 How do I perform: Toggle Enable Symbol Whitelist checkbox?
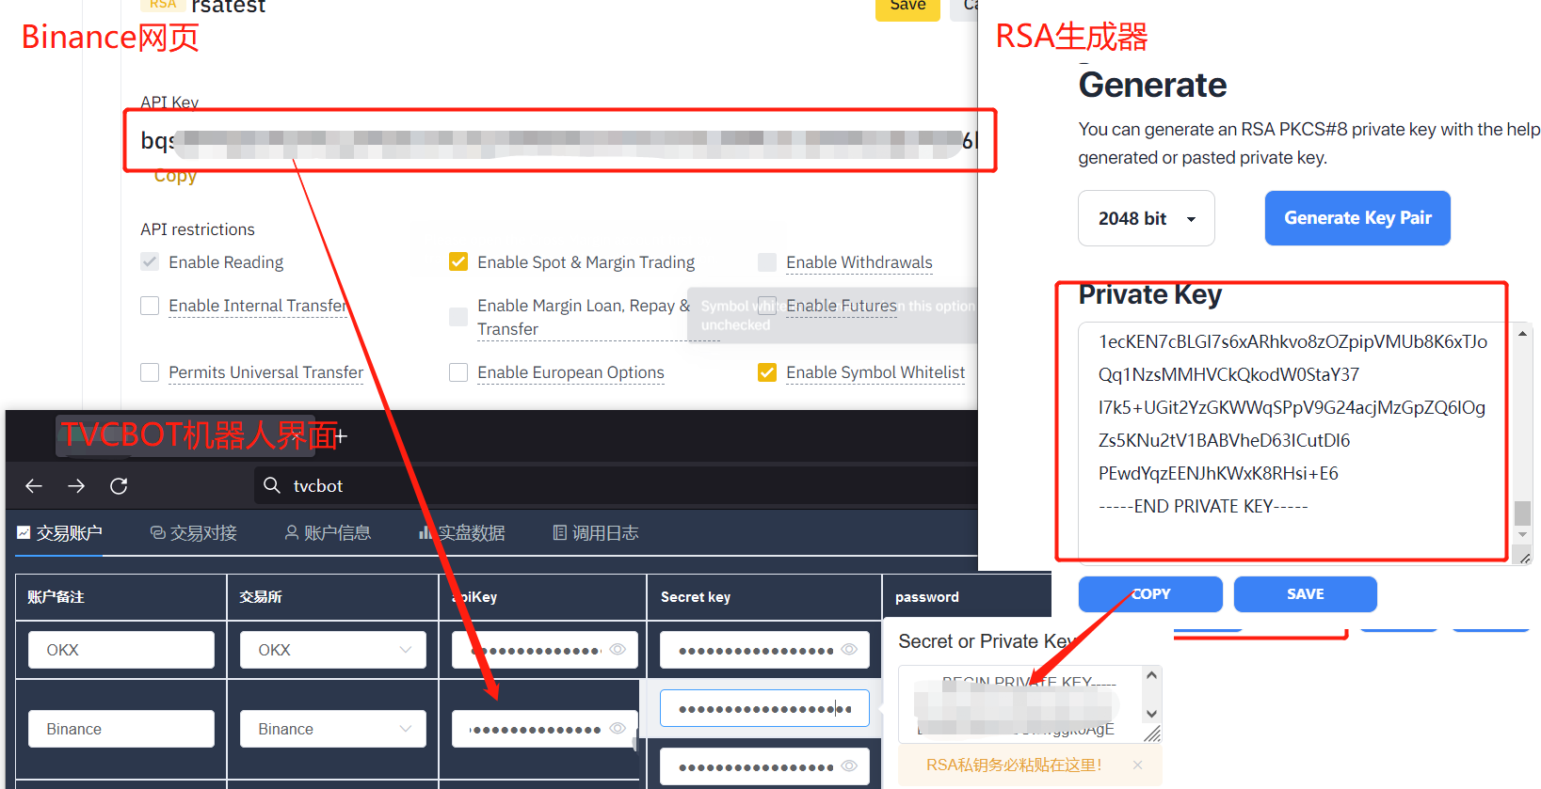767,372
